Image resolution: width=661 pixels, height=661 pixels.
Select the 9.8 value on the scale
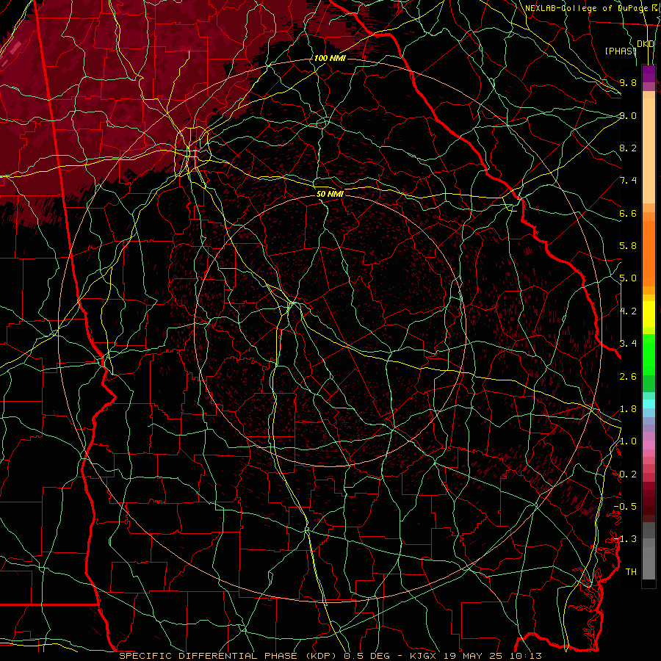[628, 82]
